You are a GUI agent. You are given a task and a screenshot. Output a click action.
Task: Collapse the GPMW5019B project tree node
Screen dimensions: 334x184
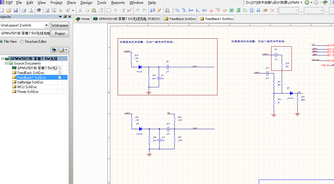tap(3, 58)
